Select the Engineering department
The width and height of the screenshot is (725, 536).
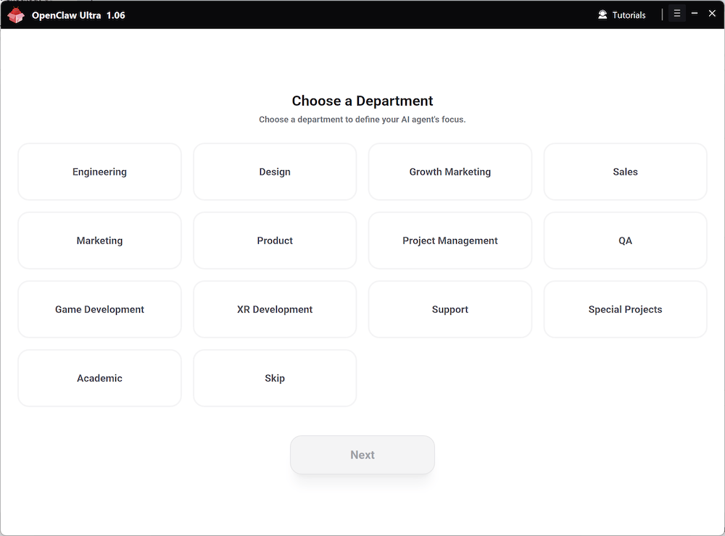pos(99,172)
